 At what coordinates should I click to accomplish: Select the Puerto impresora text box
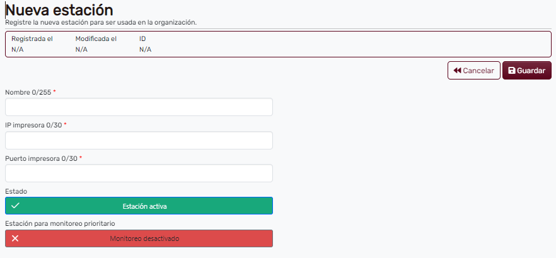tap(139, 173)
